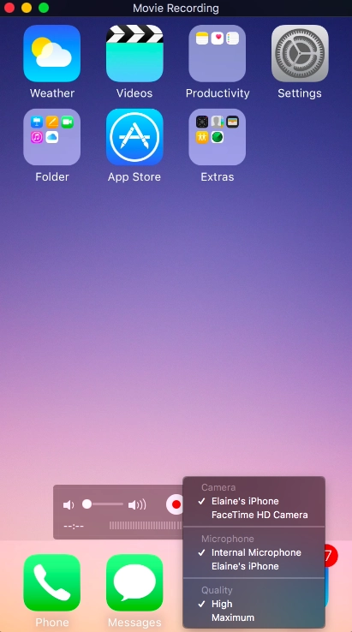This screenshot has width=352, height=632.
Task: Start recording with the red record button
Action: click(x=176, y=504)
